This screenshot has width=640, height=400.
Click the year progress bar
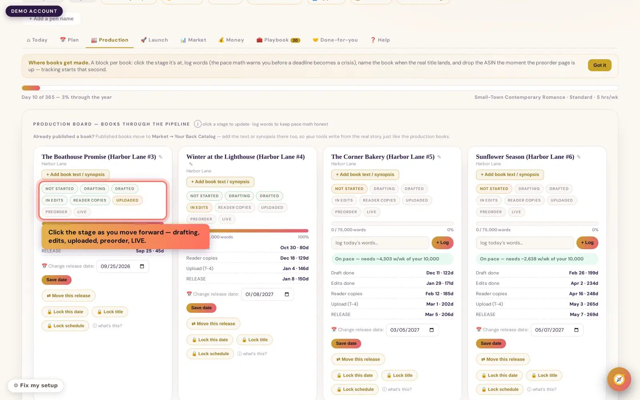(320, 88)
